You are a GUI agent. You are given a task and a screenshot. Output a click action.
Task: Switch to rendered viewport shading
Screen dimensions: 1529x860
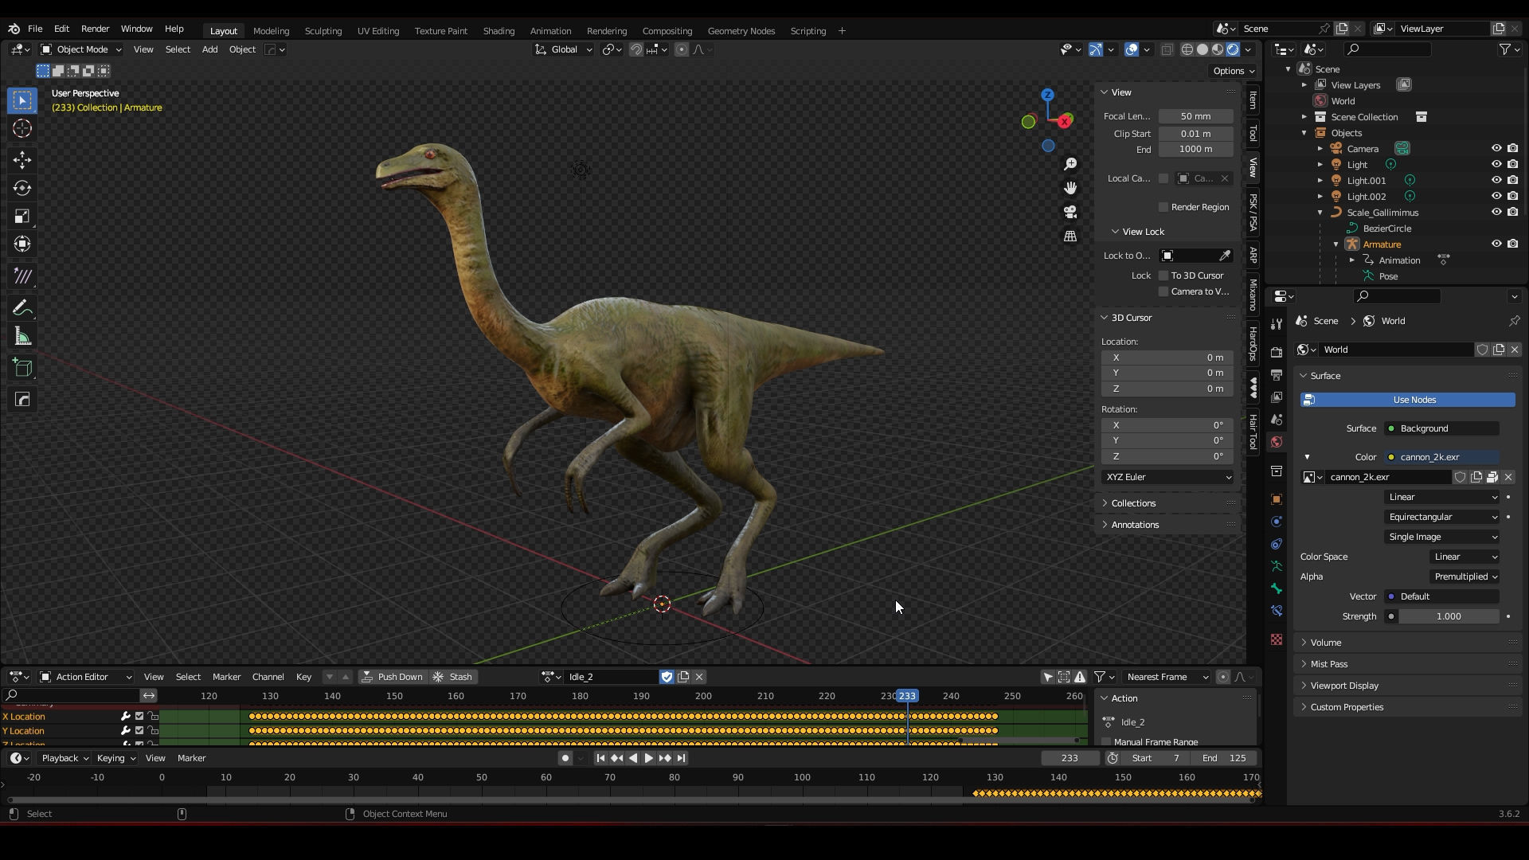pos(1233,49)
